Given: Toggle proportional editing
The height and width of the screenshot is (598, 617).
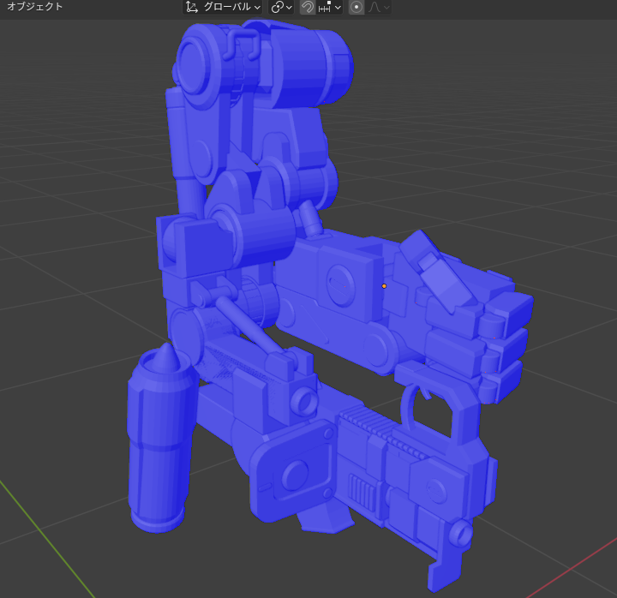Looking at the screenshot, I should 356,7.
